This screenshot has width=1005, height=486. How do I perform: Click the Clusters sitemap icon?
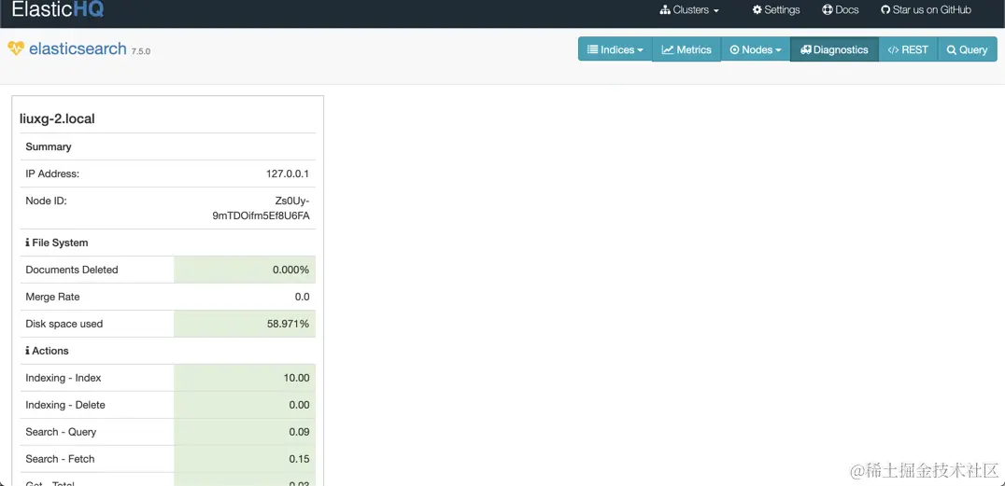point(665,10)
